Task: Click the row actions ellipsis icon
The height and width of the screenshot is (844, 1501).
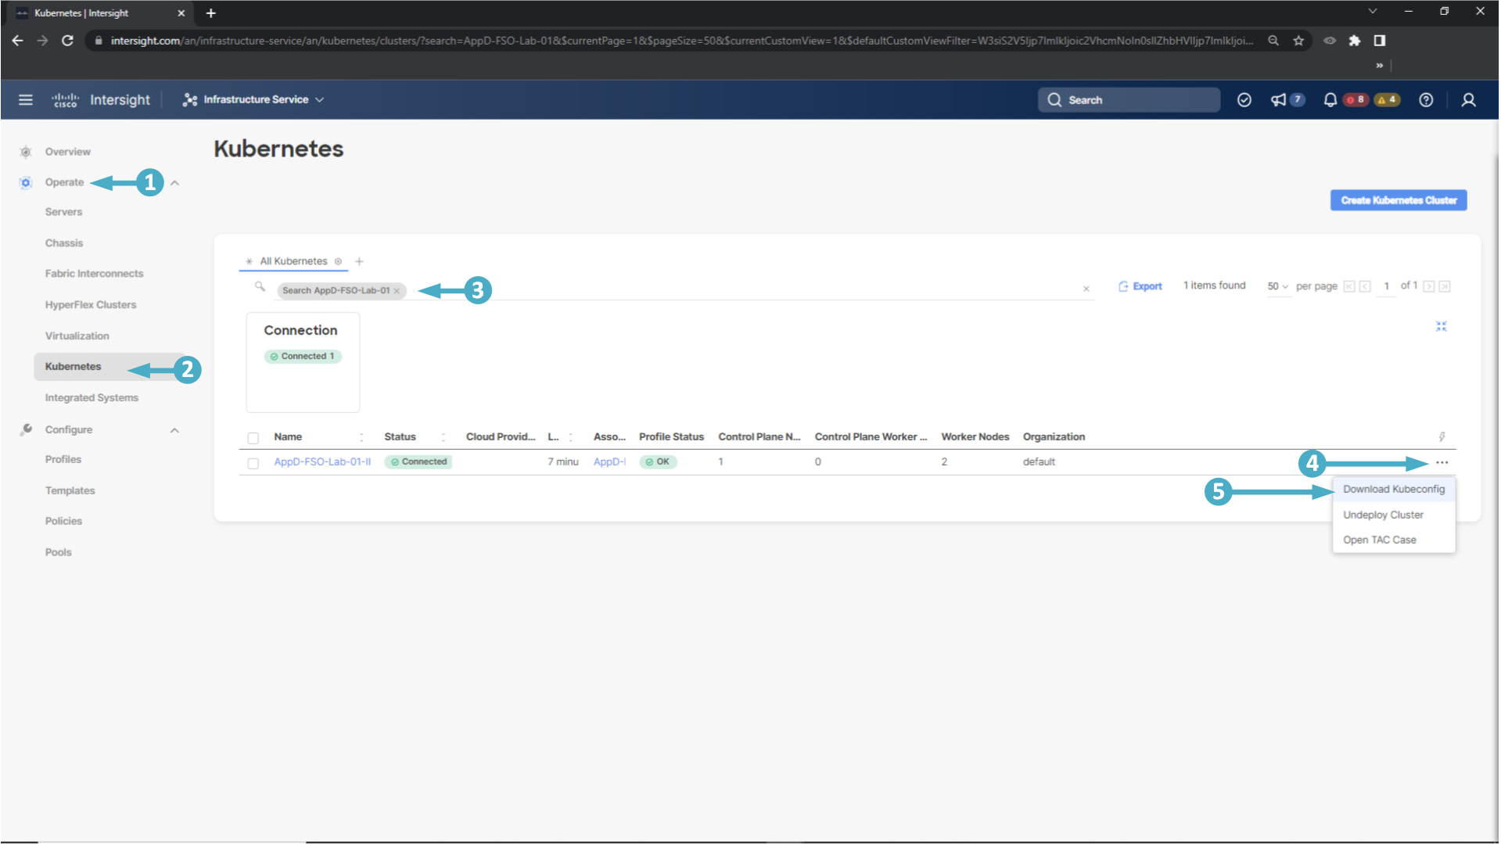Action: click(1442, 462)
